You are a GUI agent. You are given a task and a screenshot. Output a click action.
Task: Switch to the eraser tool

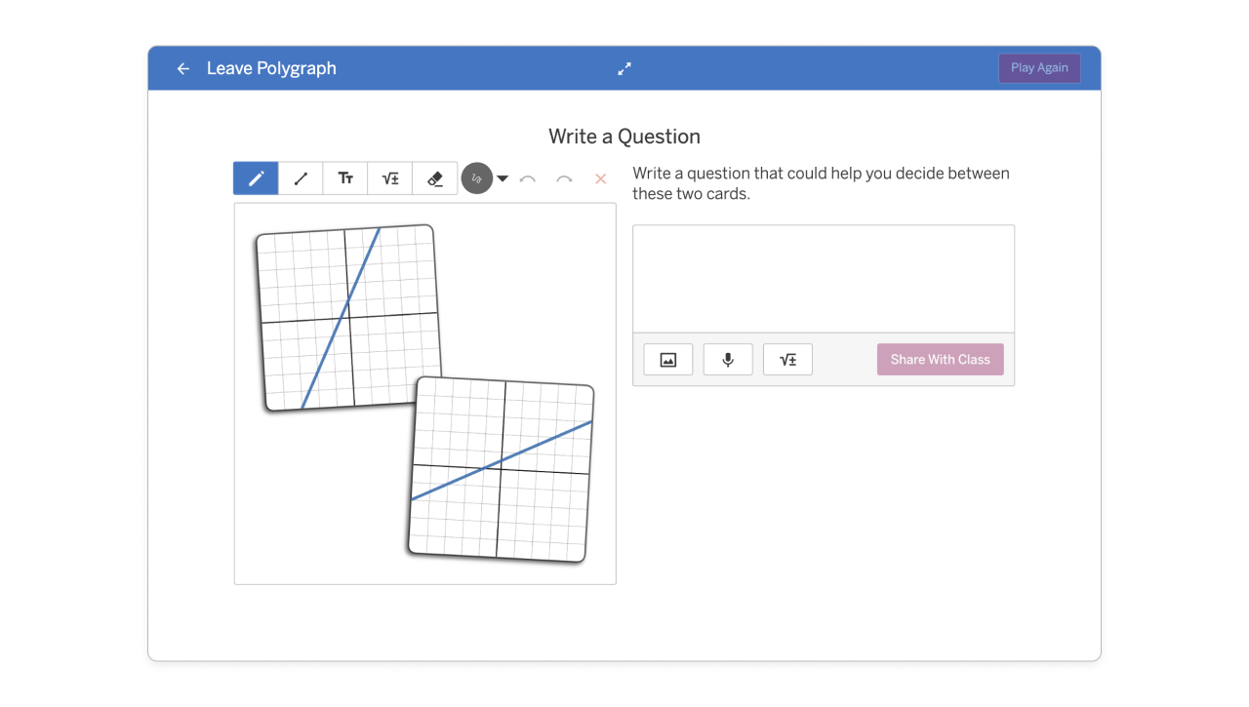[x=435, y=178]
